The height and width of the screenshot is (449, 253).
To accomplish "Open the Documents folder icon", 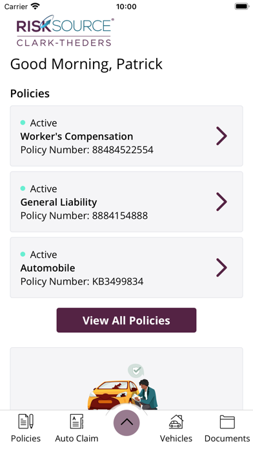I will tap(227, 422).
